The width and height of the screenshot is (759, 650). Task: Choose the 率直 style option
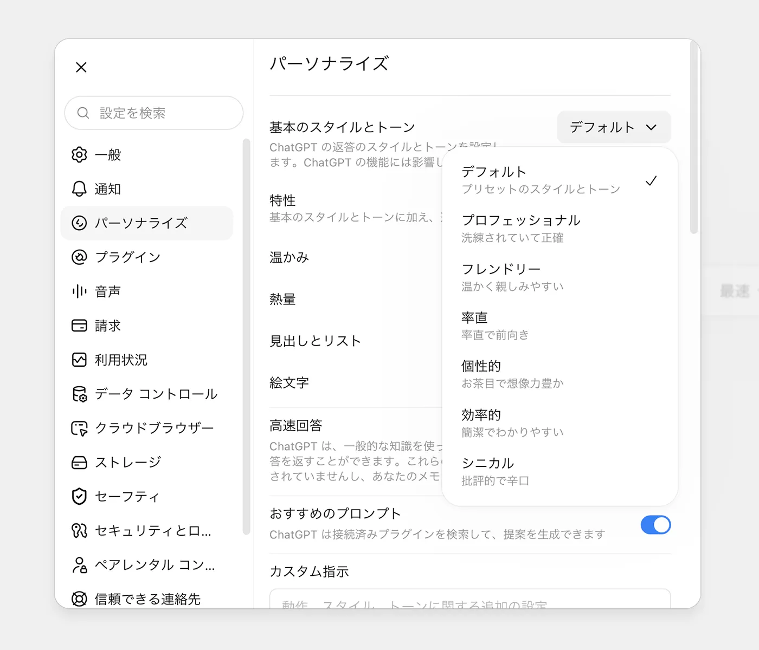click(559, 326)
